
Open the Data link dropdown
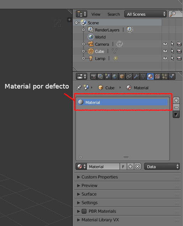(162, 166)
